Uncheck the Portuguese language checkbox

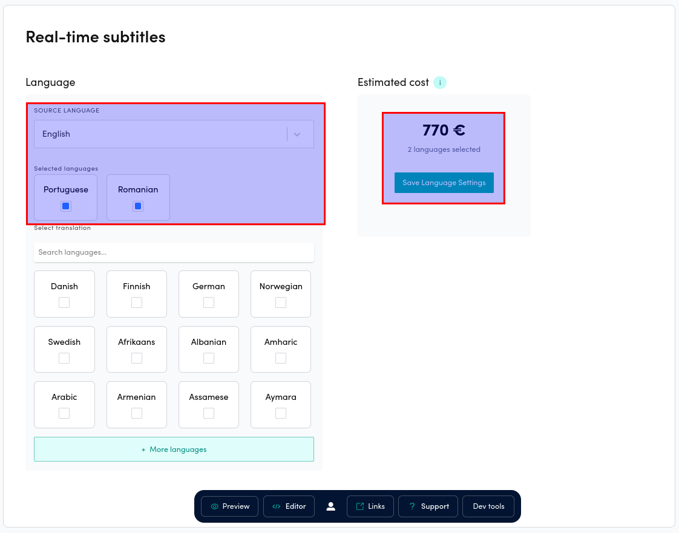[65, 206]
